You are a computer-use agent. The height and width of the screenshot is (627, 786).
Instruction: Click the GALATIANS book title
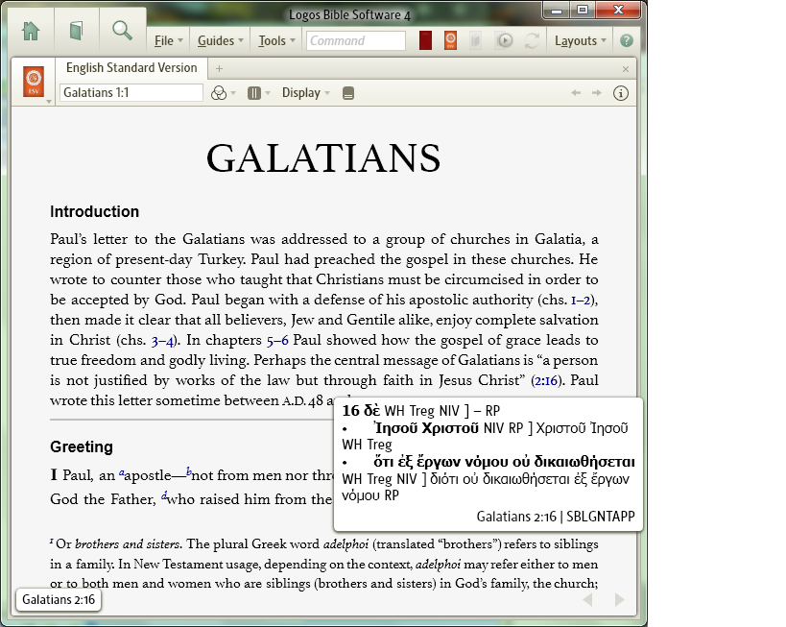tap(323, 158)
